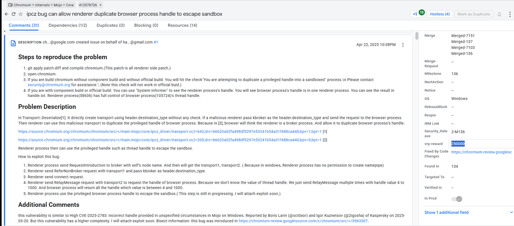The image size is (514, 226).
Task: Switch to Comments (31) tab
Action: [24, 25]
